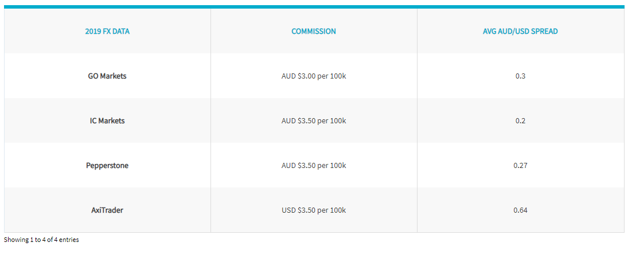Select the 0.64 spread value for AxiTrader

point(520,210)
